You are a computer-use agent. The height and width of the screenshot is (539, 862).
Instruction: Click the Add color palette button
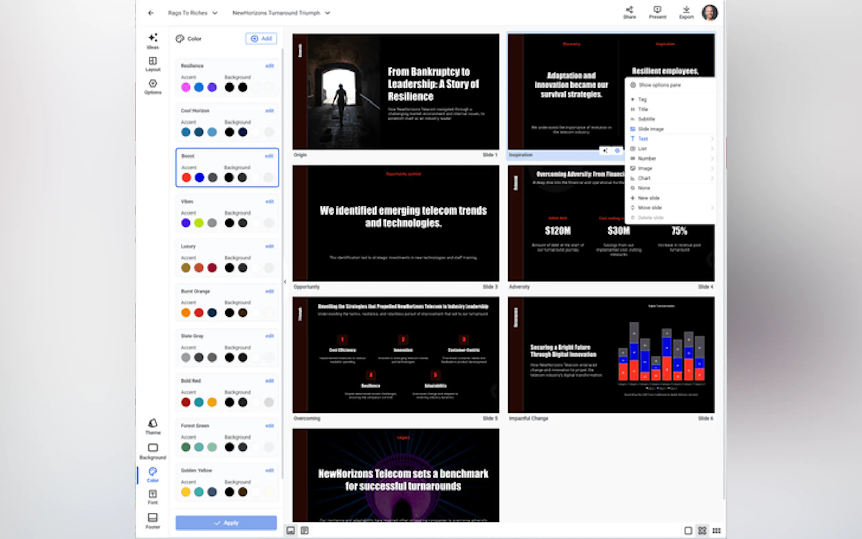pos(261,38)
